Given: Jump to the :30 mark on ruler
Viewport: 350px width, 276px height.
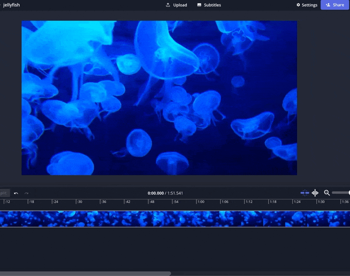Looking at the screenshot, I should [x=80, y=202].
